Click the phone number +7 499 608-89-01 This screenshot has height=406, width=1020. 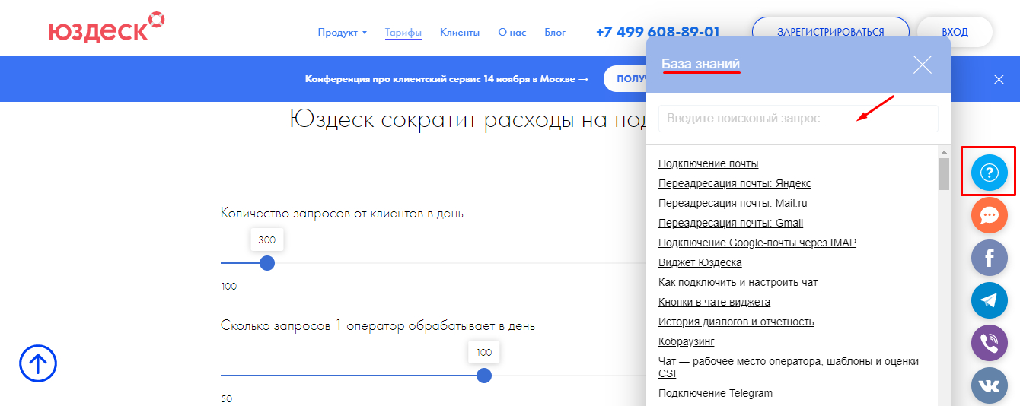658,32
